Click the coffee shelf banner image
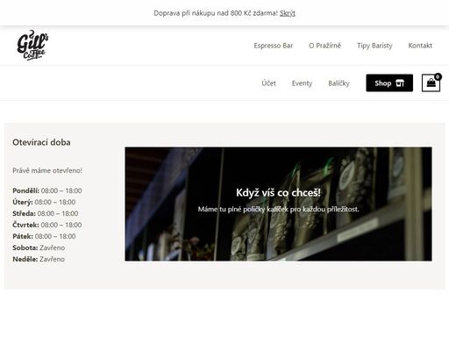449x337 pixels. [278, 204]
